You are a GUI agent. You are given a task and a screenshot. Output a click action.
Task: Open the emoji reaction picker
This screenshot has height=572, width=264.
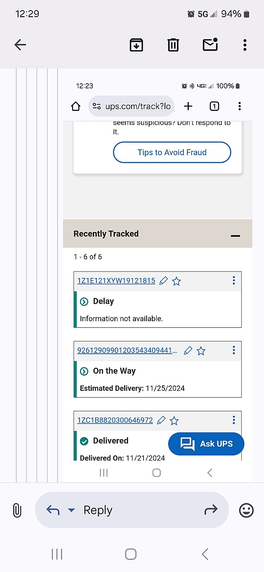(x=246, y=510)
